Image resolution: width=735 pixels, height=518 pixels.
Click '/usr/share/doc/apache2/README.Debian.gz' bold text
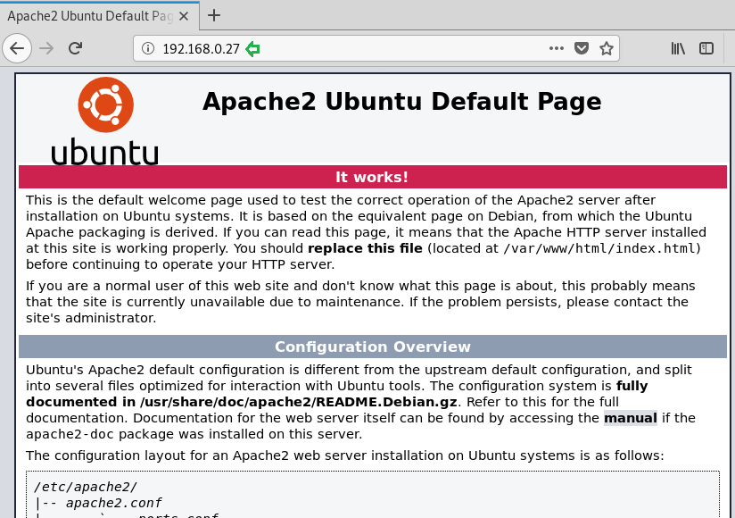click(299, 402)
